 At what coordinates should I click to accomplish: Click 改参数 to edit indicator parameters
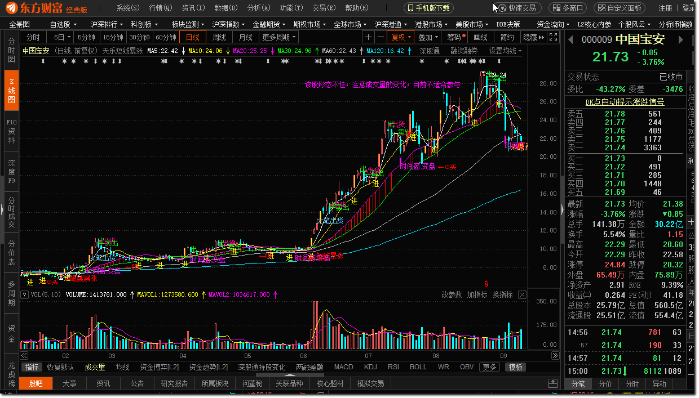coord(452,294)
